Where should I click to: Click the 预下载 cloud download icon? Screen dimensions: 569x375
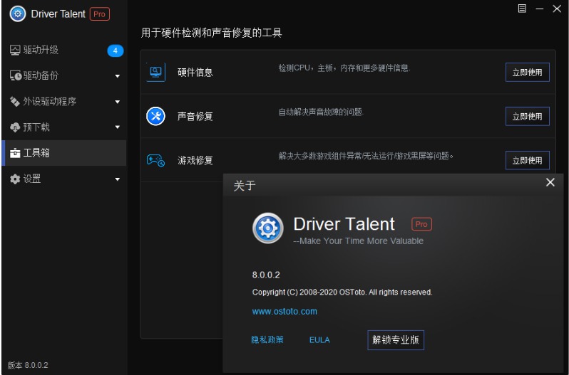click(x=15, y=127)
